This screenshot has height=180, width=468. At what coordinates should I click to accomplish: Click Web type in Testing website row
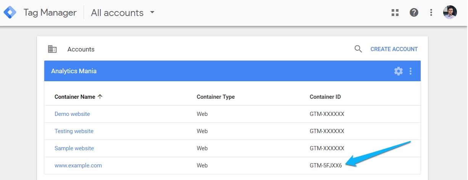pos(202,131)
